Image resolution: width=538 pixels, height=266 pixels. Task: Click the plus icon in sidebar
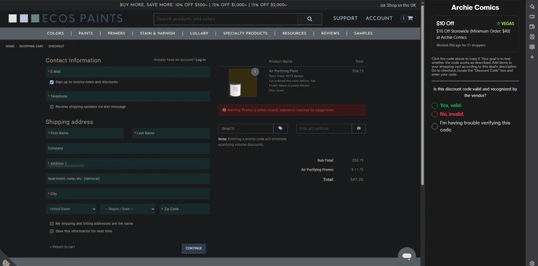[x=532, y=57]
